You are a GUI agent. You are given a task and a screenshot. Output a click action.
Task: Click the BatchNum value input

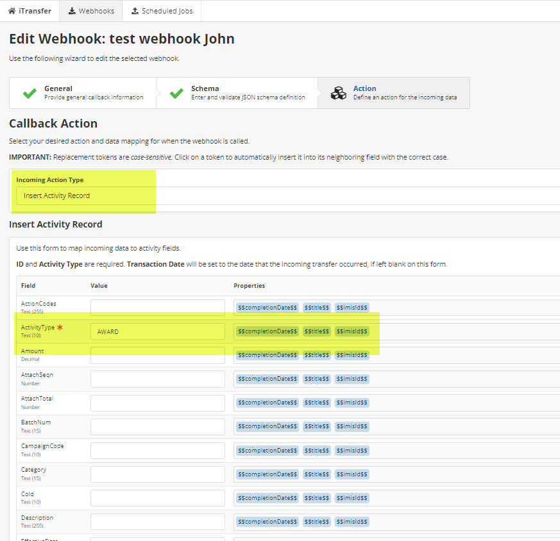pyautogui.click(x=158, y=427)
